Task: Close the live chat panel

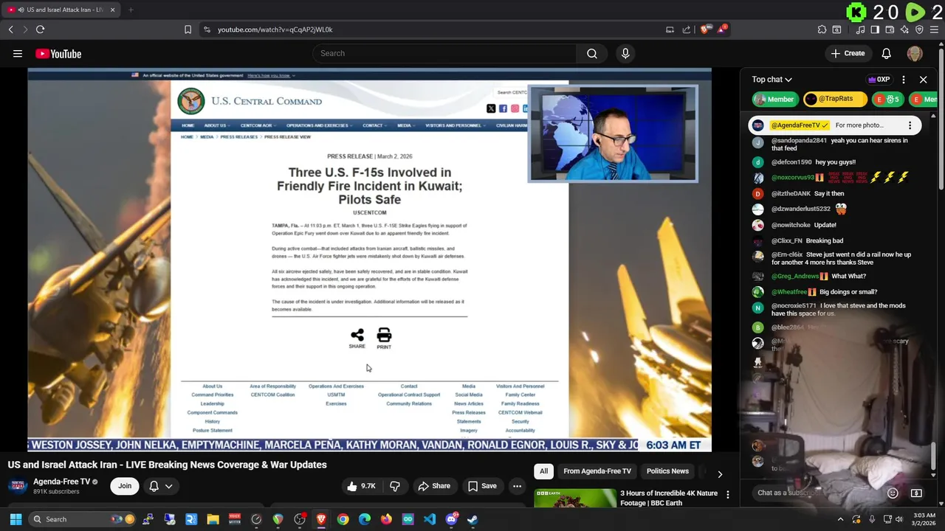Action: pos(923,80)
